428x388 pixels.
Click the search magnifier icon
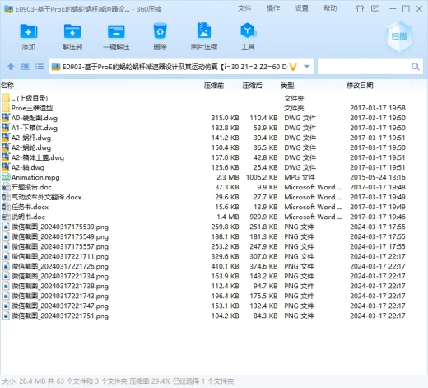(x=416, y=67)
